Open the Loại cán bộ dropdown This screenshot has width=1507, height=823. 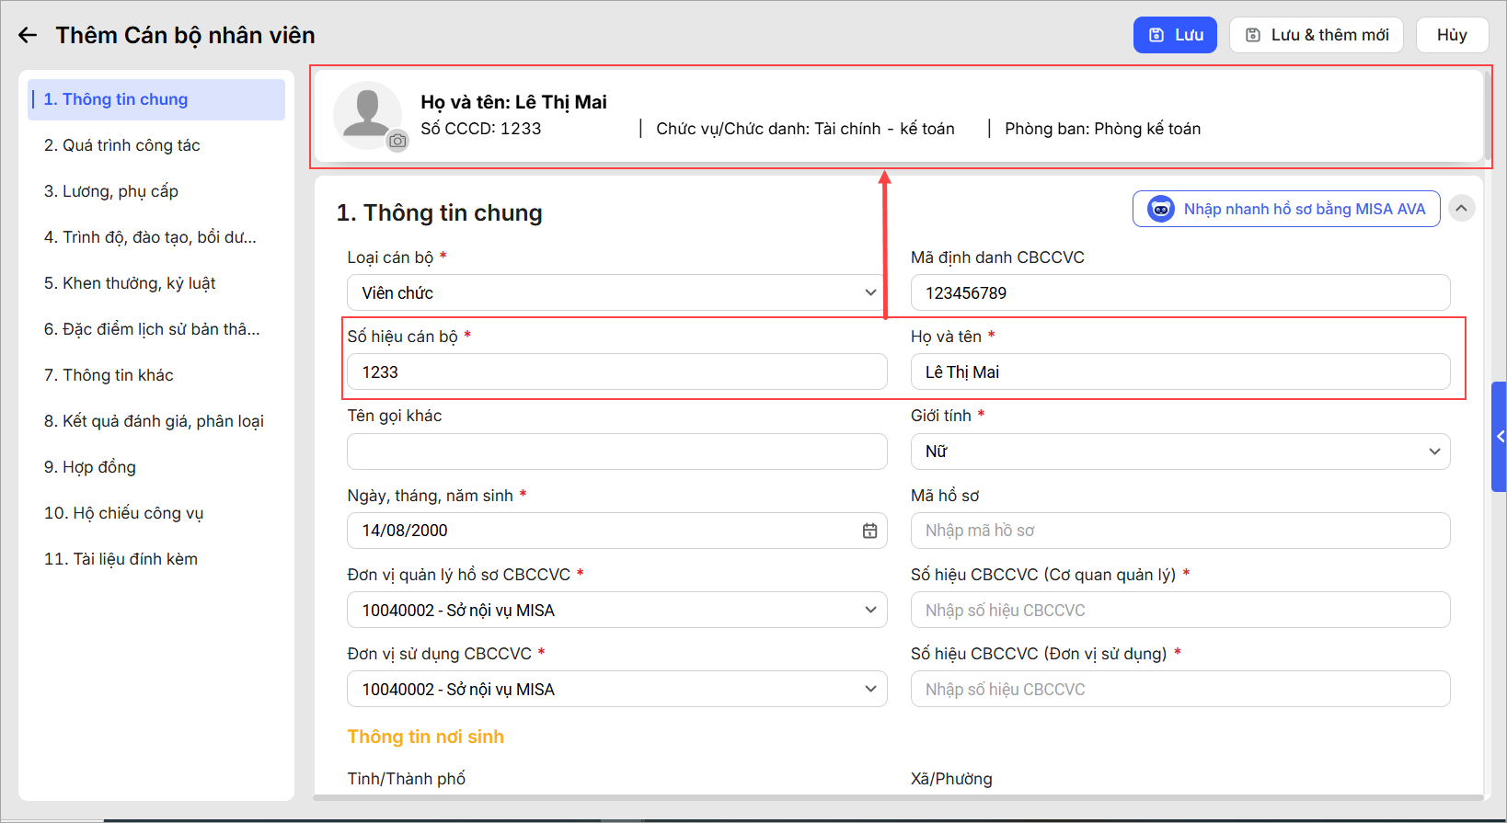[x=615, y=292]
